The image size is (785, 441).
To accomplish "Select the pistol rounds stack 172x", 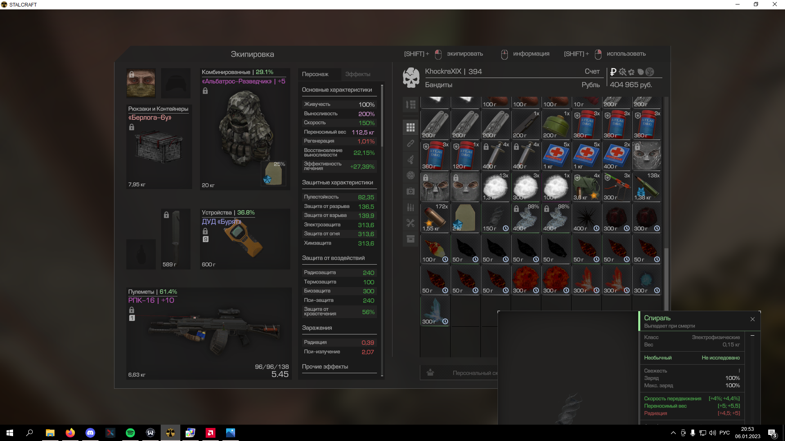I will [x=435, y=218].
